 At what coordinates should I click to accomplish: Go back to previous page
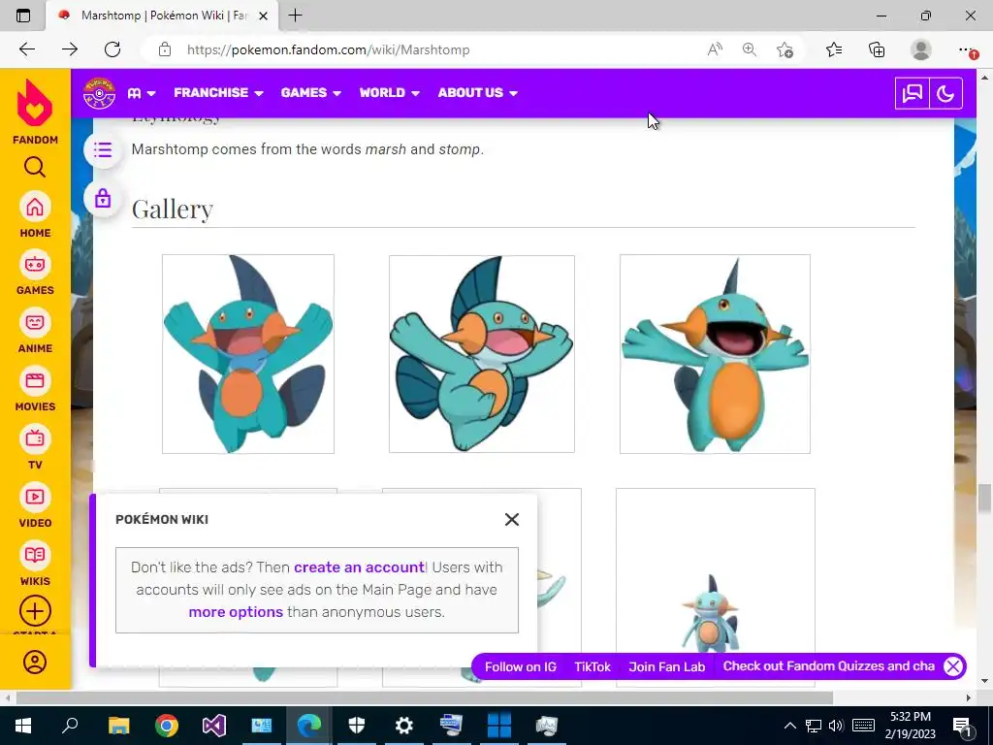click(x=26, y=49)
